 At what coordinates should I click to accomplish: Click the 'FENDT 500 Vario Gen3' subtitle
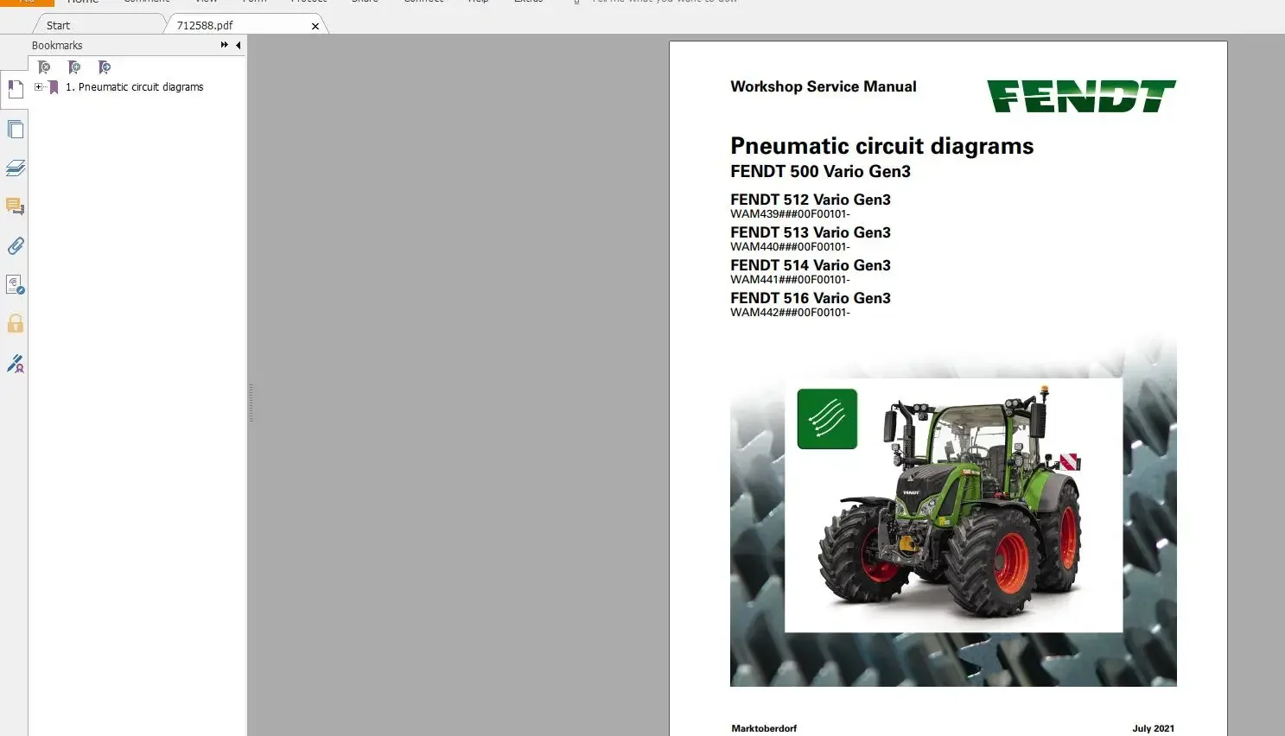[821, 171]
